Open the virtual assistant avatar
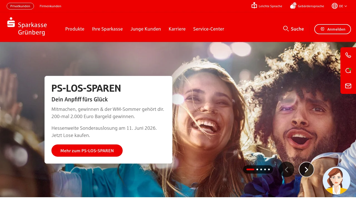The image size is (356, 200). tap(337, 181)
